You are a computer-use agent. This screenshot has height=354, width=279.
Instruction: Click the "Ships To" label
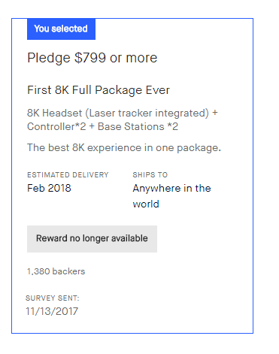point(150,174)
